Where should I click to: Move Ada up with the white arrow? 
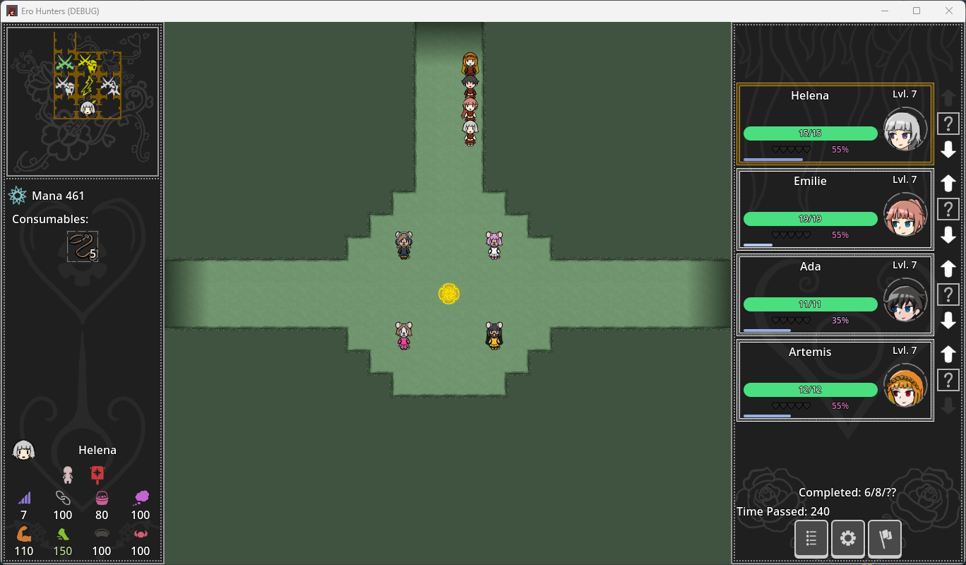coord(948,269)
